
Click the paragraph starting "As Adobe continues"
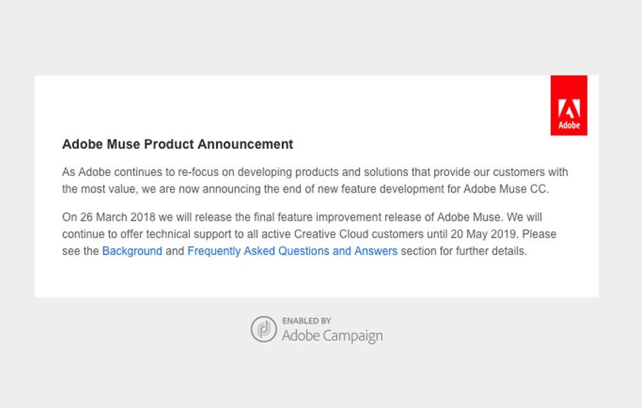click(x=315, y=181)
